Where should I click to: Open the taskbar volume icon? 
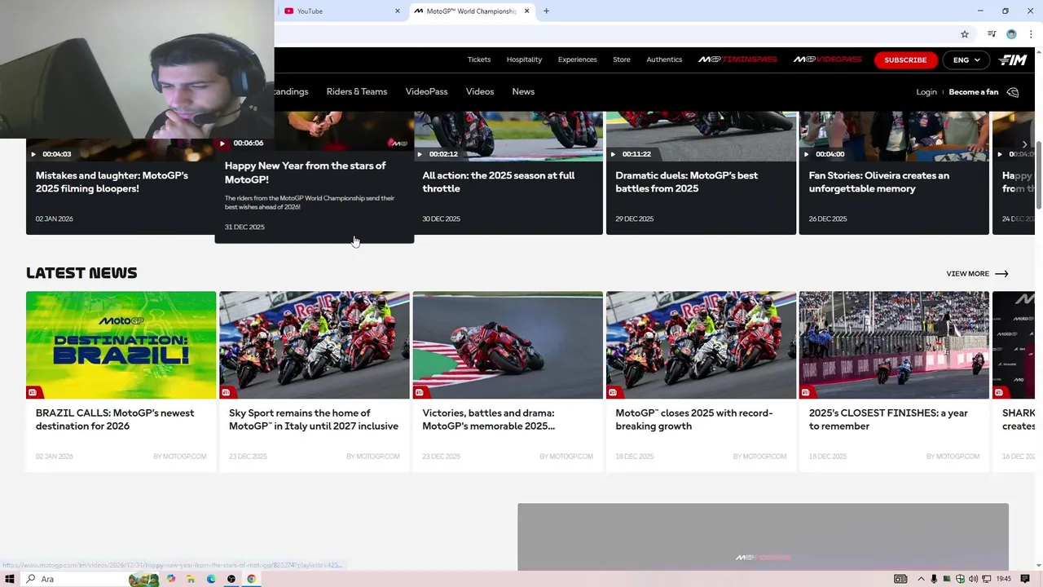(973, 579)
